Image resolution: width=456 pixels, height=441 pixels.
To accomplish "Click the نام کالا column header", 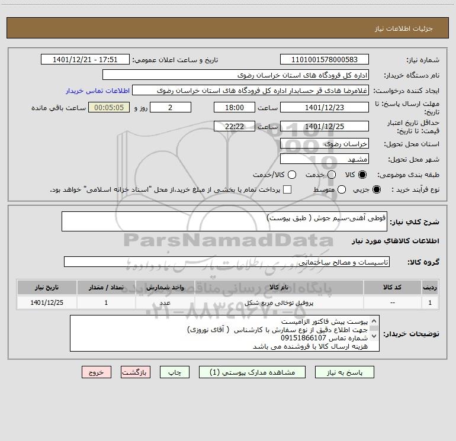I will pyautogui.click(x=279, y=288).
